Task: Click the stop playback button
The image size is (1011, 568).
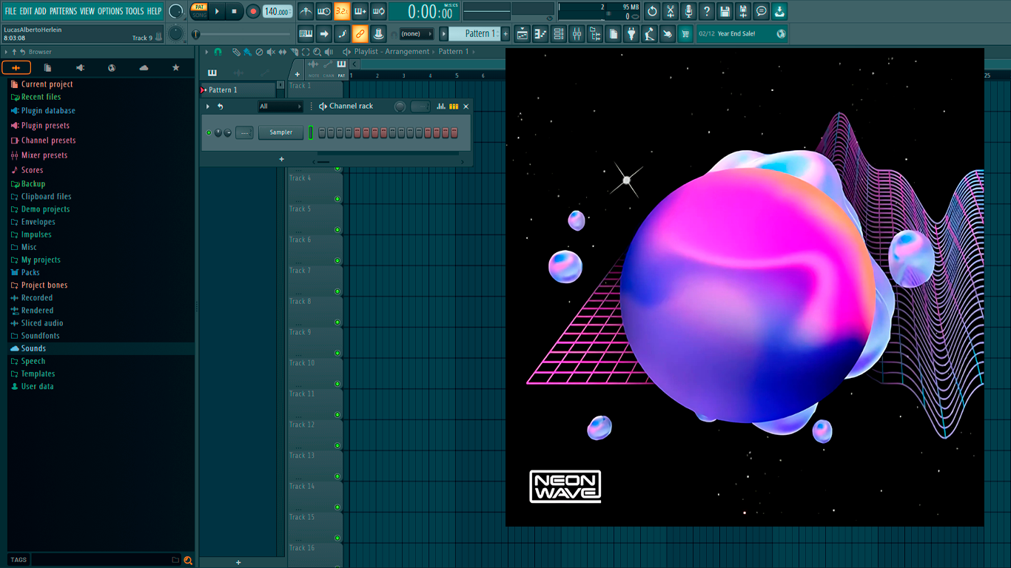Action: click(x=234, y=11)
